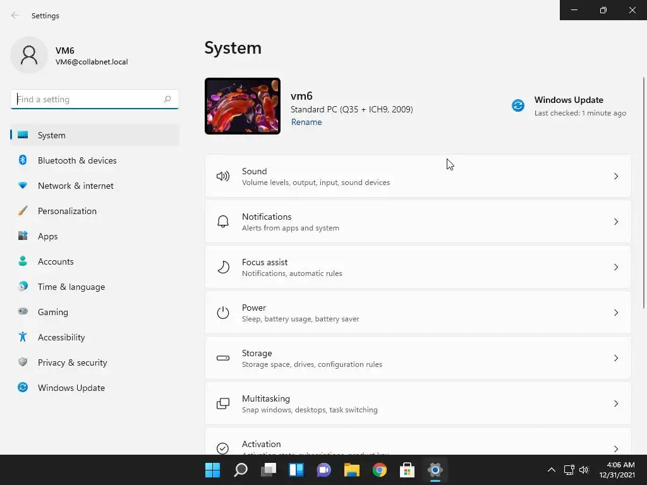Show hidden icons tray chevron
The image size is (647, 485).
tap(551, 470)
